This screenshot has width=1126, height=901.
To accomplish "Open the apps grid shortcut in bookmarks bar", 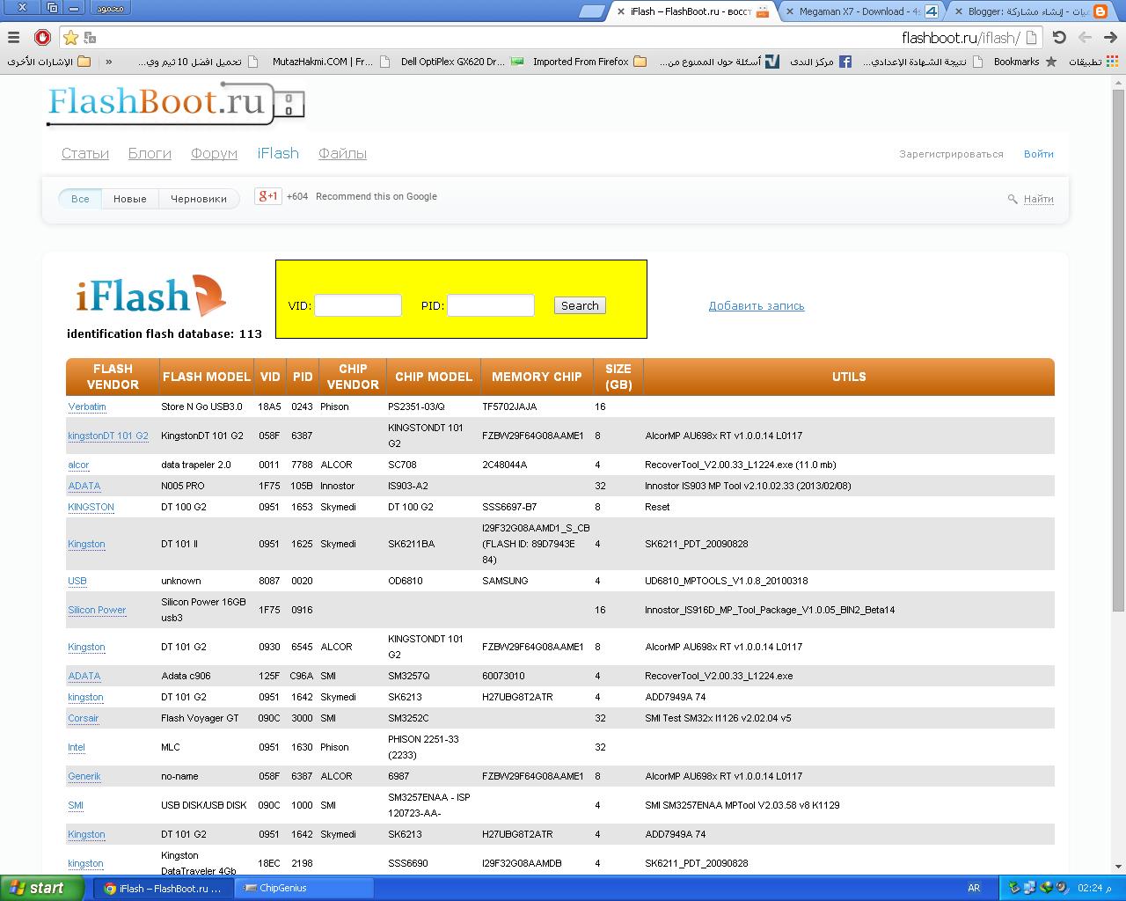I will point(1113,62).
